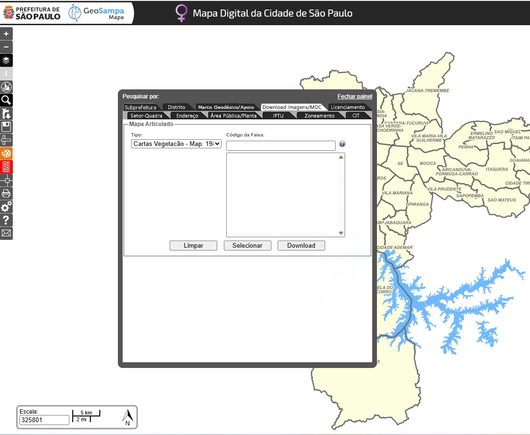Image resolution: width=530 pixels, height=435 pixels.
Task: Select the Marco Geodésico/Apoio tab
Action: pos(226,107)
